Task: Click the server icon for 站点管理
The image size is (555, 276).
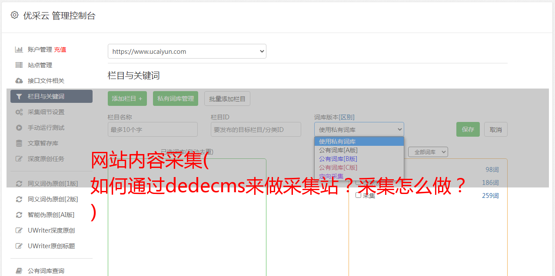Action: pyautogui.click(x=19, y=65)
